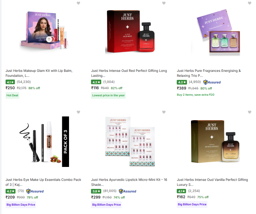
Task: Add Oud Vanilla perfume to wishlist
Action: (x=249, y=112)
